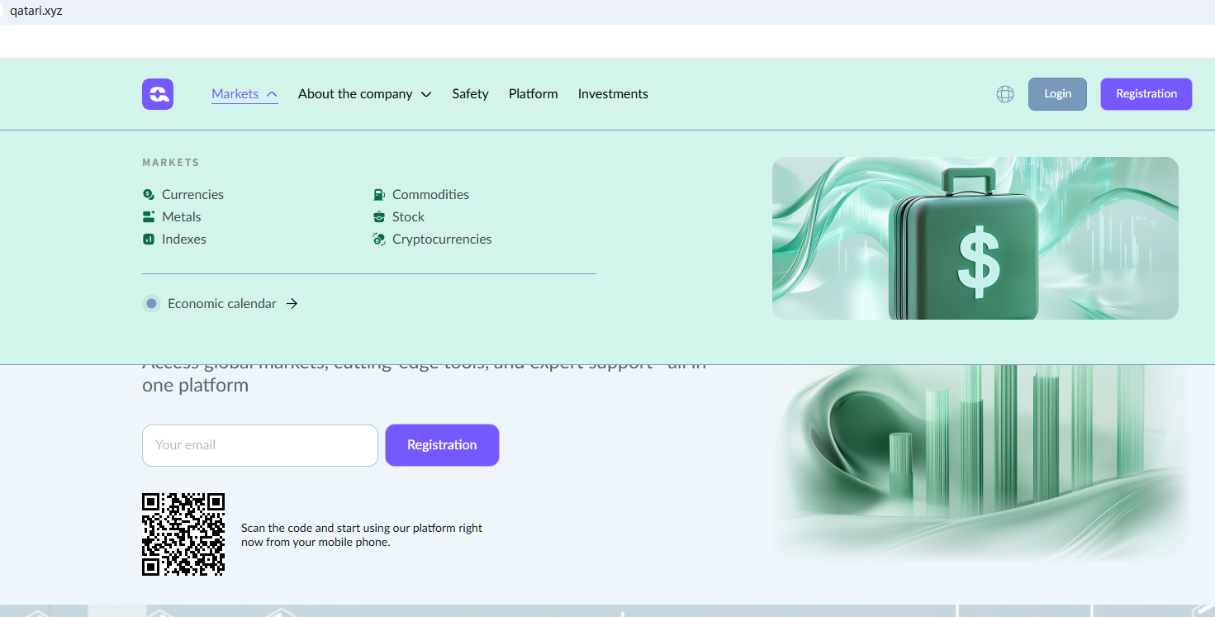Click the Commodities fuel pump icon
The height and width of the screenshot is (617, 1215).
click(379, 194)
